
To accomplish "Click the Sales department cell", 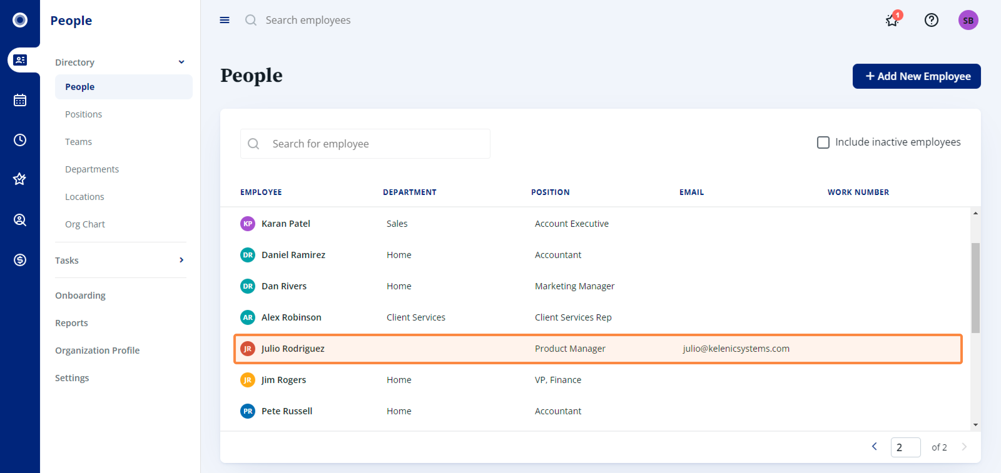I will click(x=397, y=223).
